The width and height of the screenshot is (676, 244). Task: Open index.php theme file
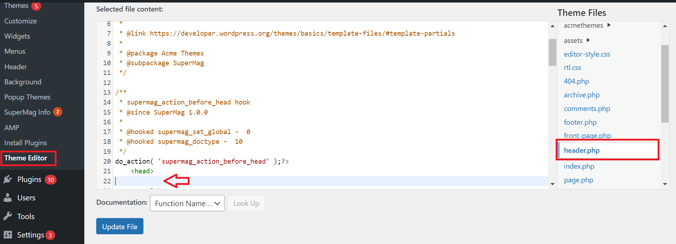(x=579, y=166)
